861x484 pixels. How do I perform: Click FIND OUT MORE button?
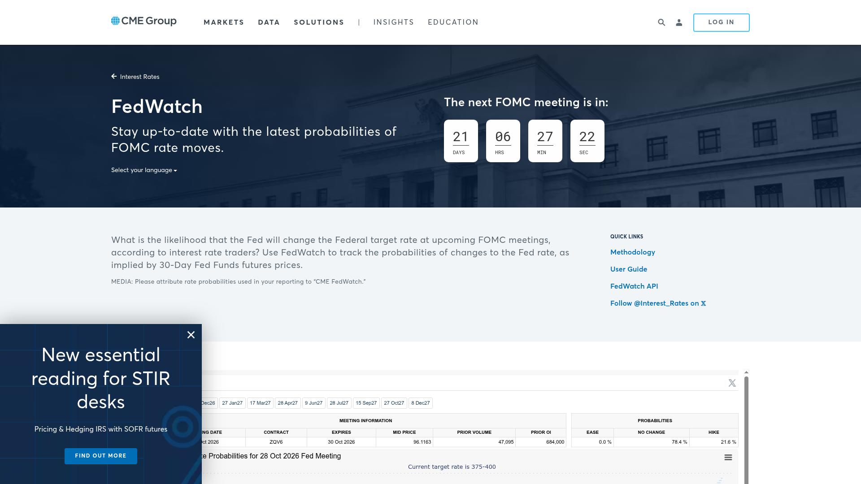click(x=101, y=456)
